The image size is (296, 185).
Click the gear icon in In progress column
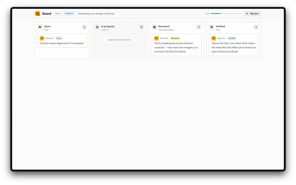(x=97, y=27)
